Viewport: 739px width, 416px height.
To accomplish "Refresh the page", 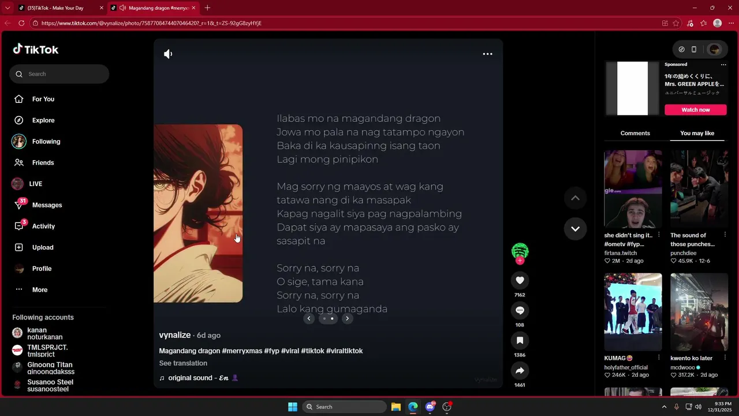I will tap(21, 23).
